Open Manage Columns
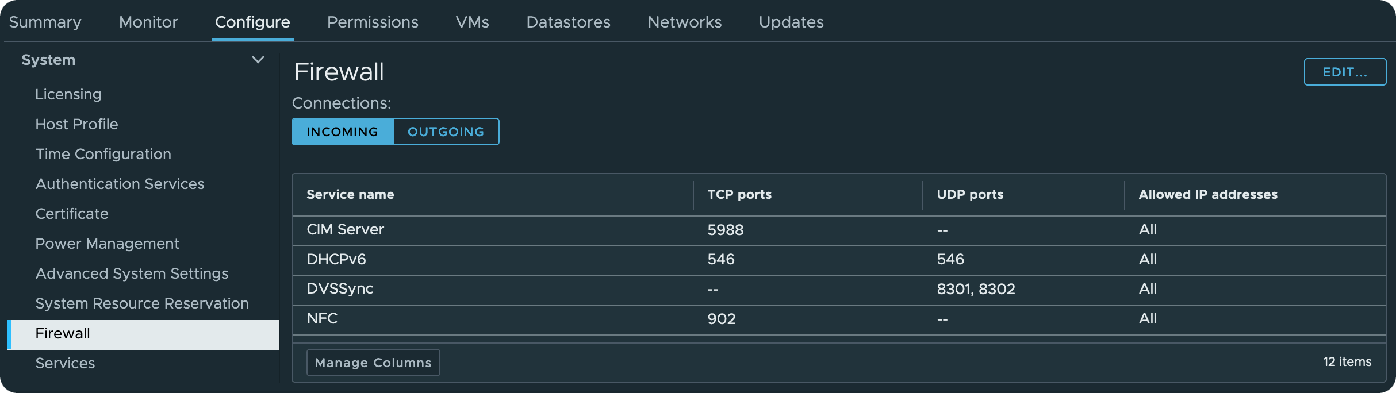1396x393 pixels. click(373, 363)
